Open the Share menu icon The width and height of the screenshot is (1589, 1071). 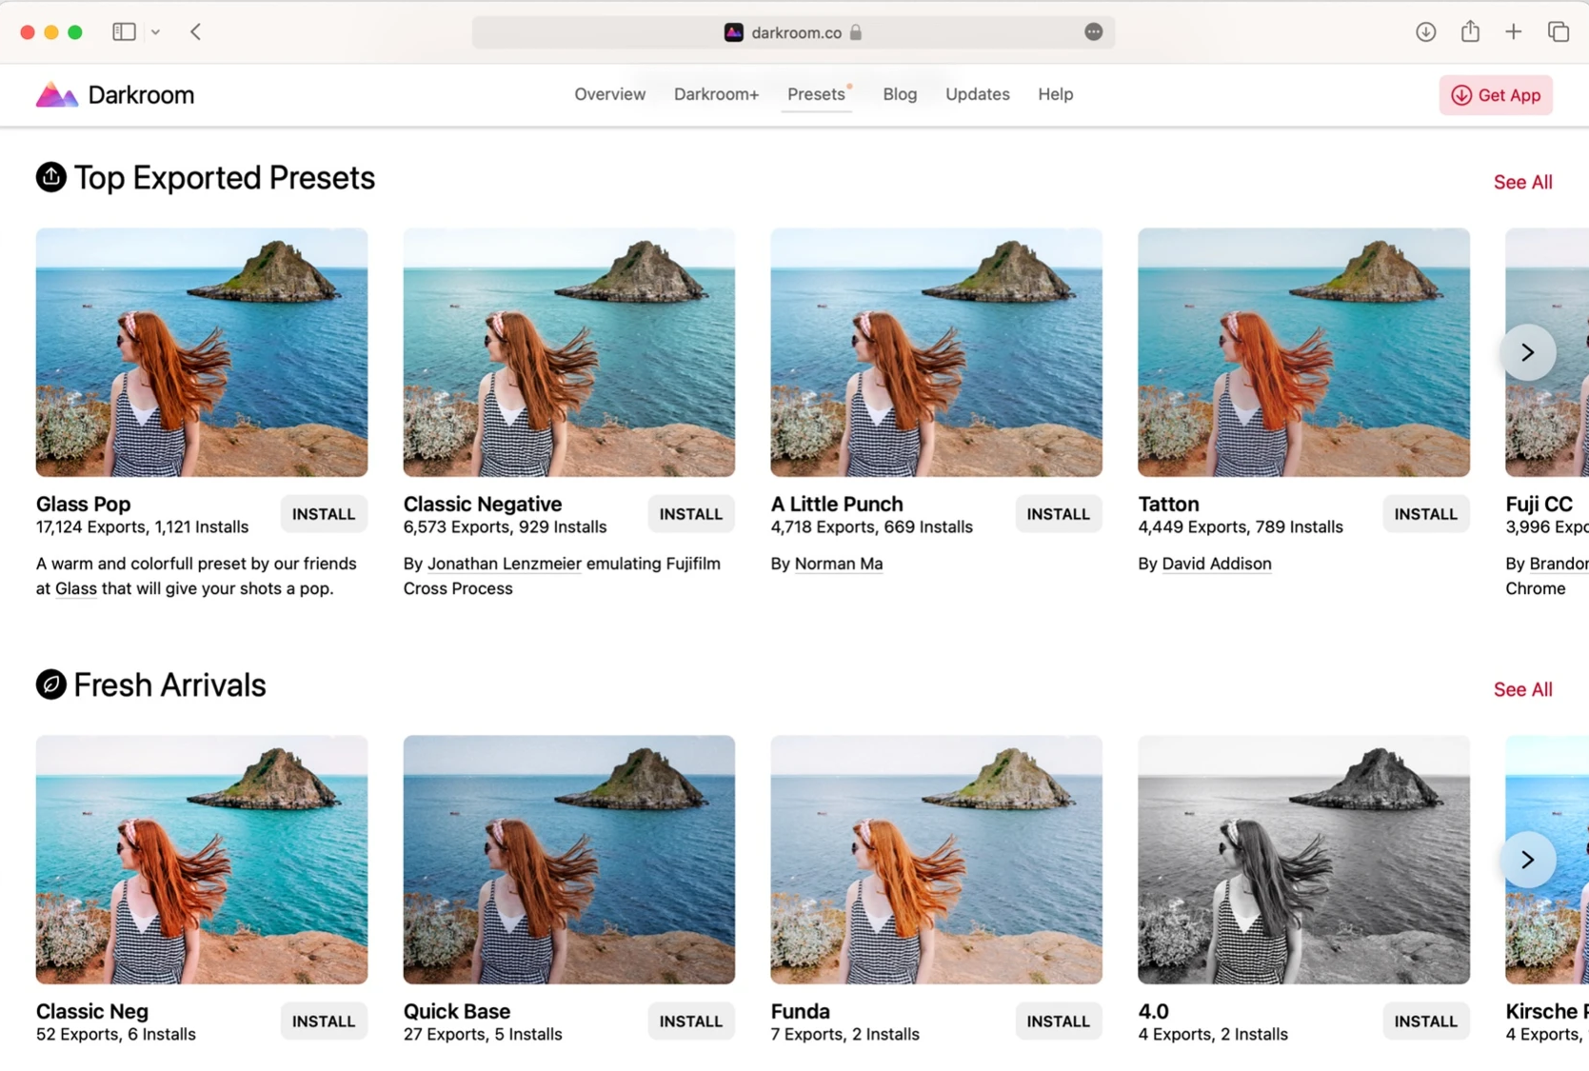1470,31
